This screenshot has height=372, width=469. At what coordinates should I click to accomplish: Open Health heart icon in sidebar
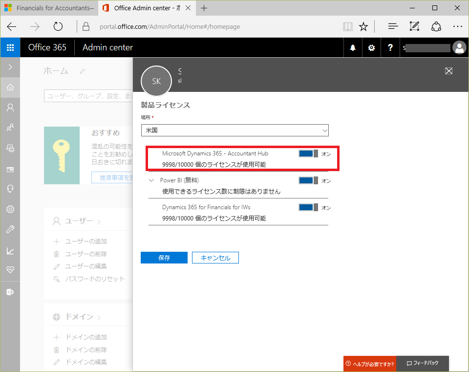pos(10,270)
